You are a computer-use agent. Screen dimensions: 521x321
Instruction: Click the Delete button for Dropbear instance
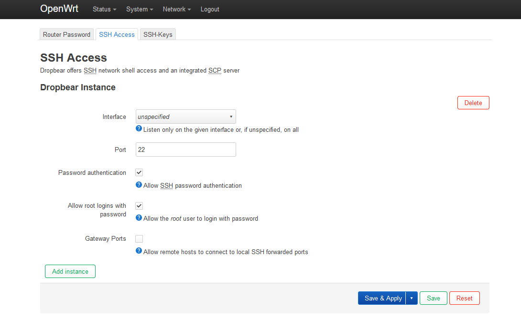click(x=473, y=103)
